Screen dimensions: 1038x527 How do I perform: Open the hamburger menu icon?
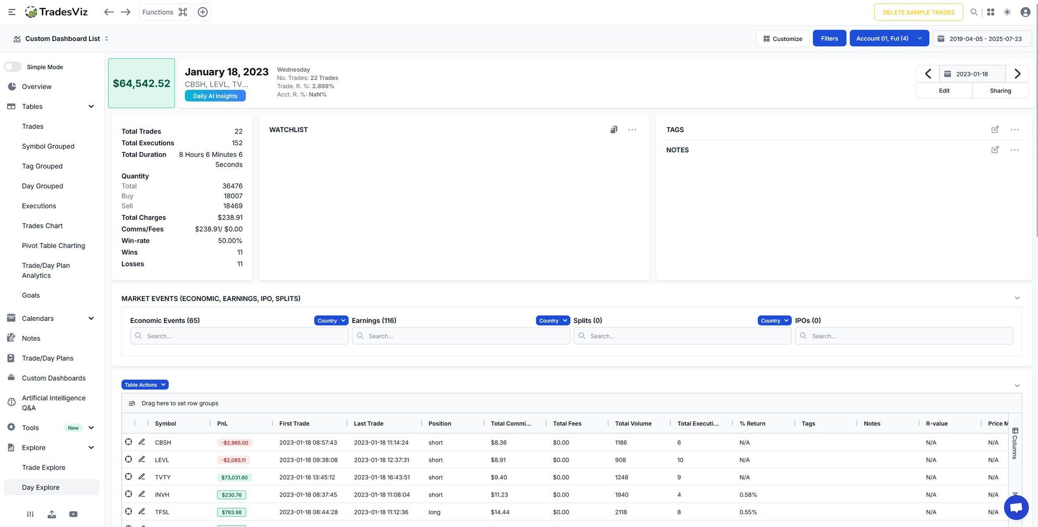[x=12, y=12]
